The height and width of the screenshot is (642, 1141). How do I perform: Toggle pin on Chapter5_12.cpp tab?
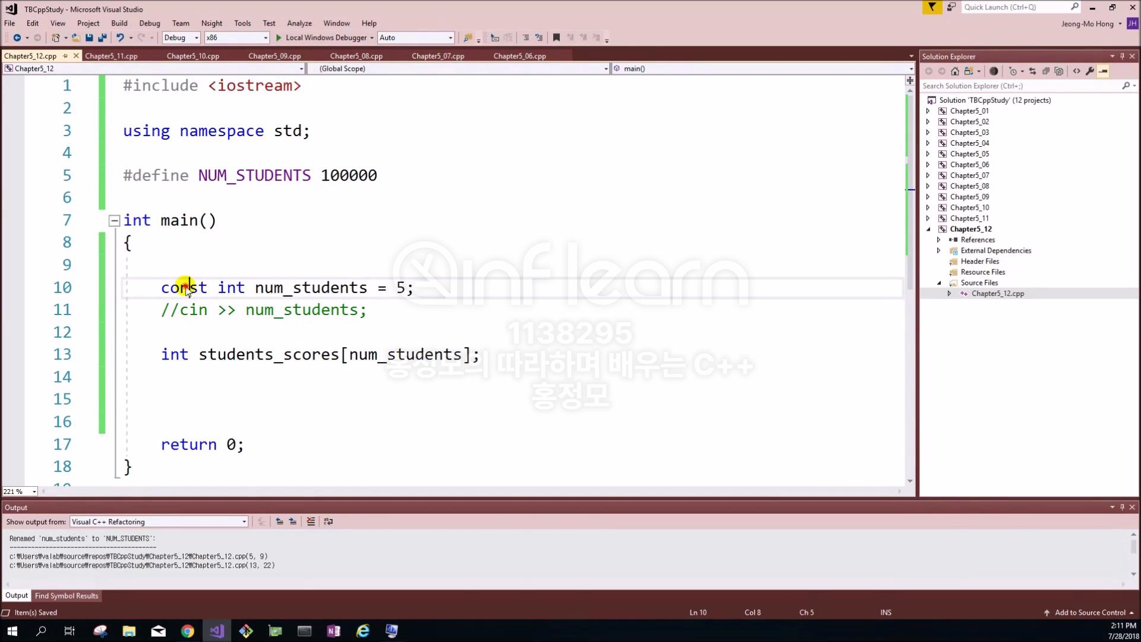pos(65,56)
